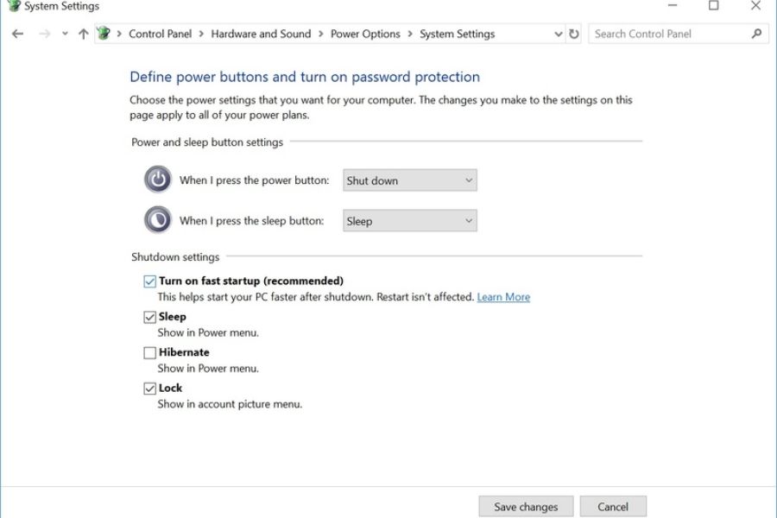Click the Refresh button in address bar
Screen dimensions: 777x518
[x=574, y=35]
